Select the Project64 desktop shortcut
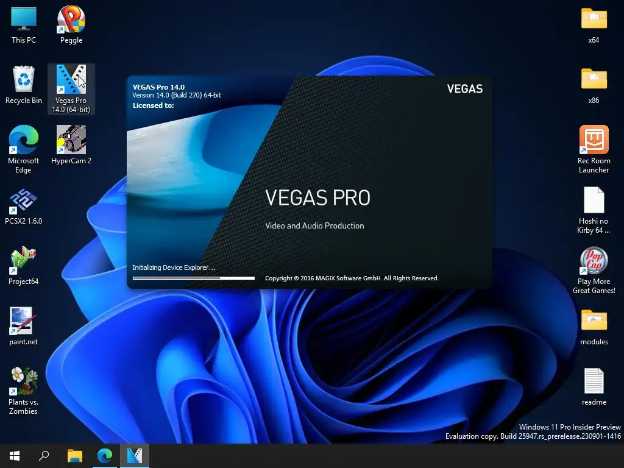Viewport: 624px width, 468px height. pos(24,266)
